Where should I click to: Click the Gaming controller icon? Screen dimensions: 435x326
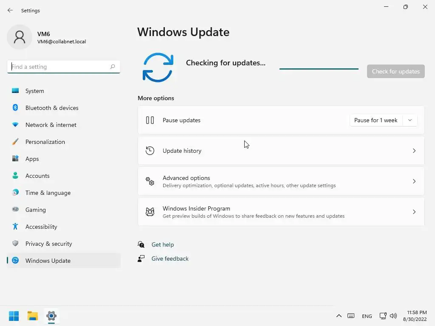(x=15, y=209)
